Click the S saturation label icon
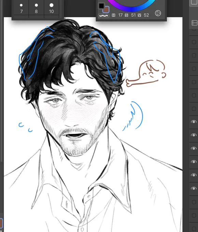 [x=126, y=15]
